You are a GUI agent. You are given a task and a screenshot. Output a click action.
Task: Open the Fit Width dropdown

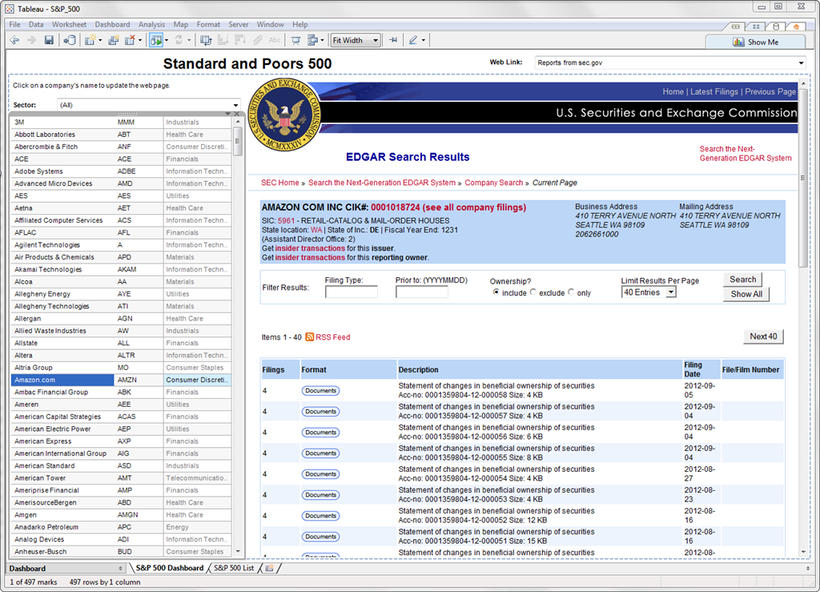tap(356, 40)
